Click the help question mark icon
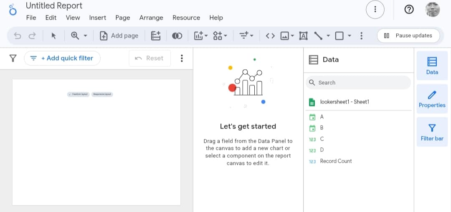This screenshot has width=451, height=212. (x=409, y=10)
